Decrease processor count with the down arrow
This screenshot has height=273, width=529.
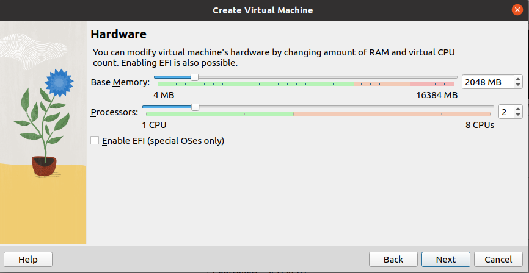click(519, 115)
